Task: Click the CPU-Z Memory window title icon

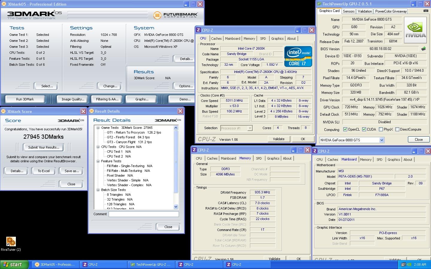Action: click(194, 150)
